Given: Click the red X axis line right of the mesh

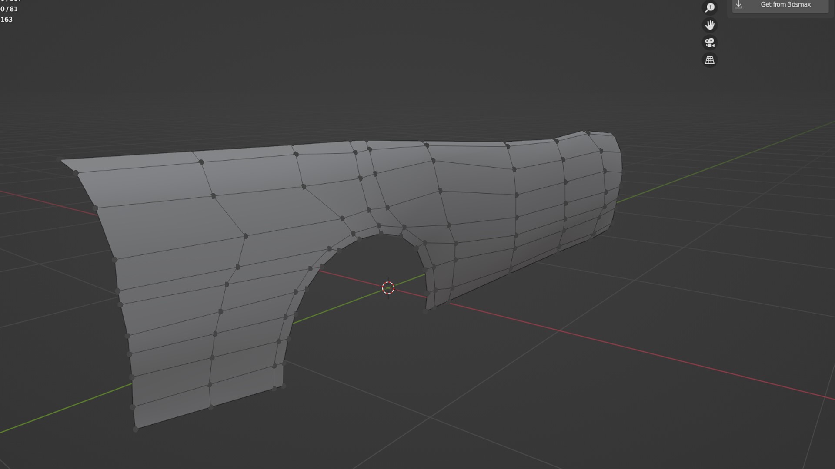Looking at the screenshot, I should click(652, 354).
